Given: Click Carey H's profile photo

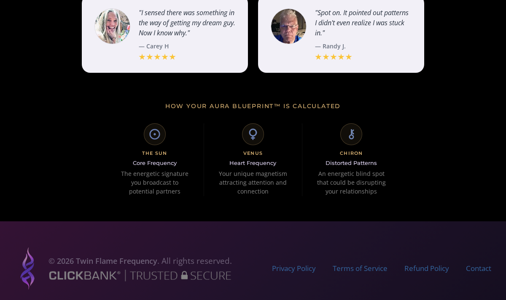Looking at the screenshot, I should coord(112,26).
